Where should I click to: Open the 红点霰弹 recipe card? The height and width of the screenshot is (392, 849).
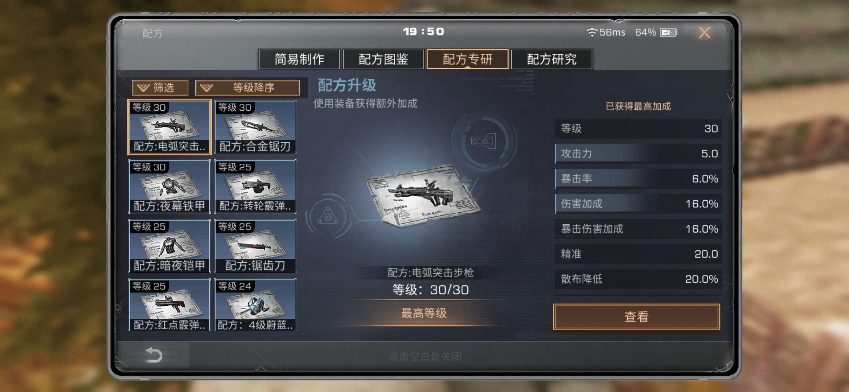point(169,305)
